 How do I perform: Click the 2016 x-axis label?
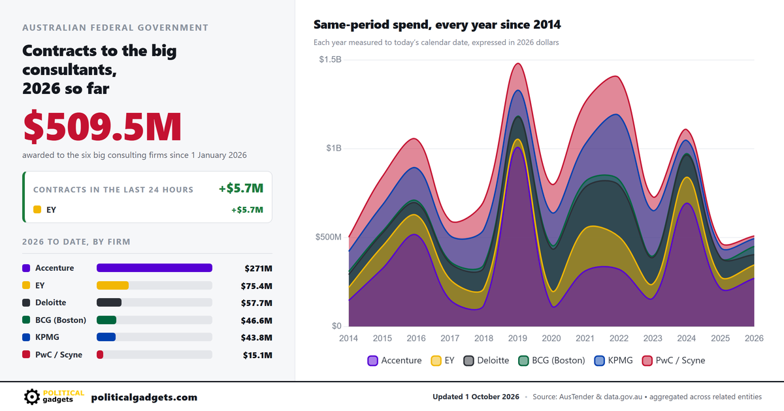click(x=416, y=339)
